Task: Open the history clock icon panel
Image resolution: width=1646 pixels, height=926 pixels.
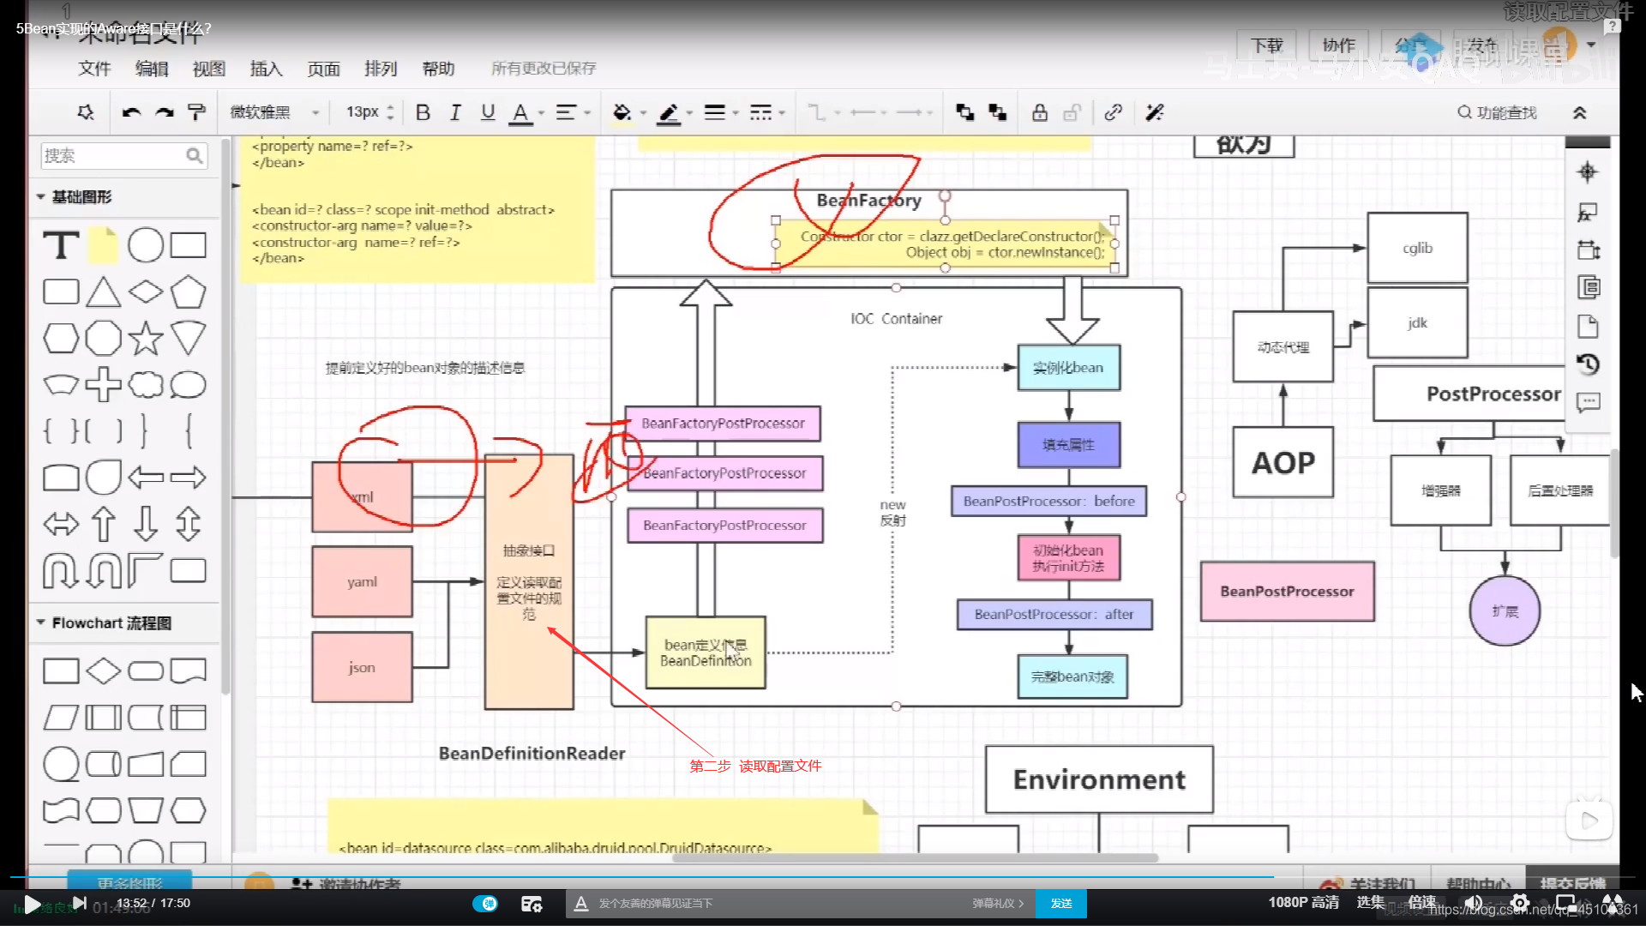Action: pos(1588,364)
